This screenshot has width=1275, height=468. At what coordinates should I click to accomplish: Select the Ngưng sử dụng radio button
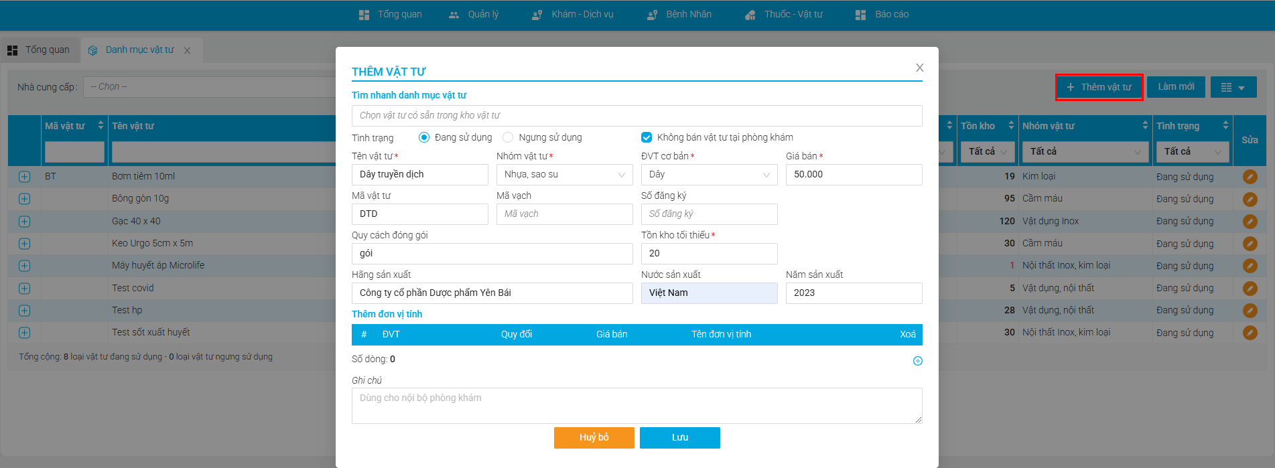(508, 137)
